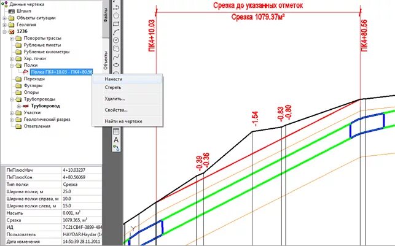
Task: Click the Штамп stamp icon
Action: click(x=11, y=11)
